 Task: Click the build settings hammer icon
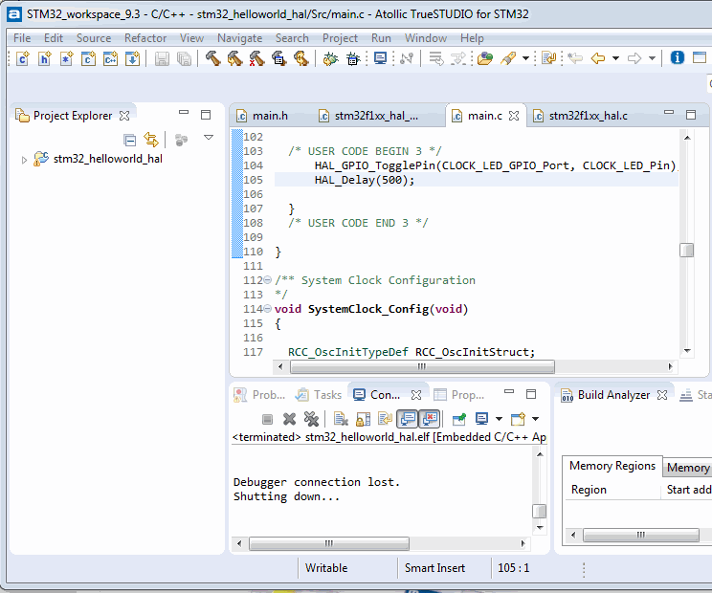point(278,58)
